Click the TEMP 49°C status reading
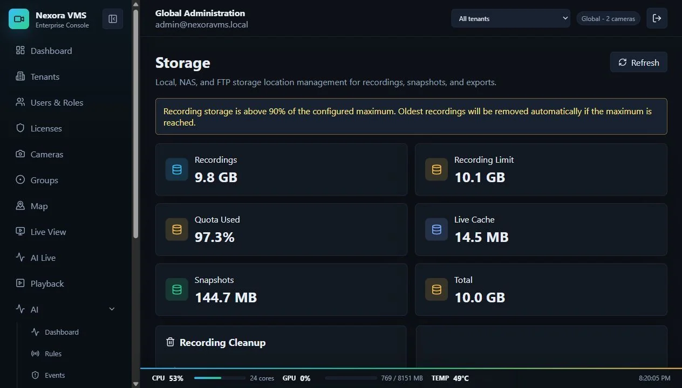 pyautogui.click(x=450, y=378)
